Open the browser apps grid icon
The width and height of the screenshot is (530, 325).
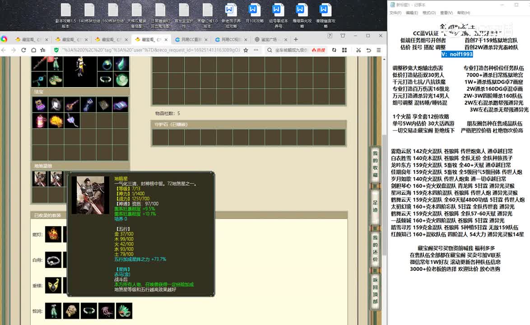point(344,50)
